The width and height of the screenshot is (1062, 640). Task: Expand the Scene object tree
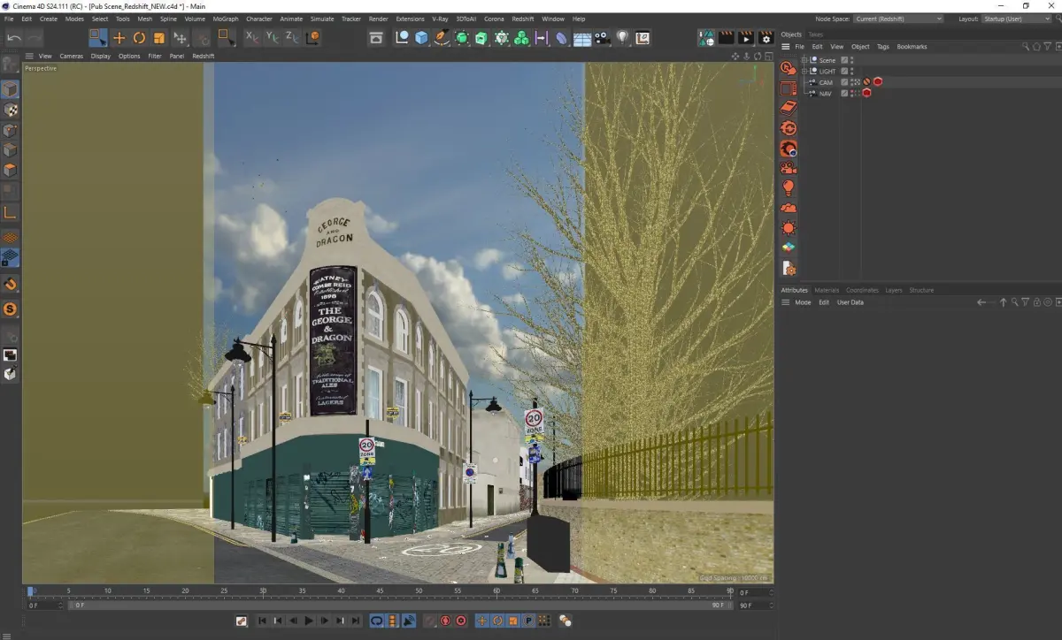[804, 60]
